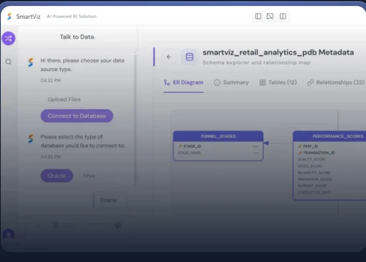Click the key icon beside TRANSACTION_ID
The height and width of the screenshot is (262, 366).
pos(300,152)
